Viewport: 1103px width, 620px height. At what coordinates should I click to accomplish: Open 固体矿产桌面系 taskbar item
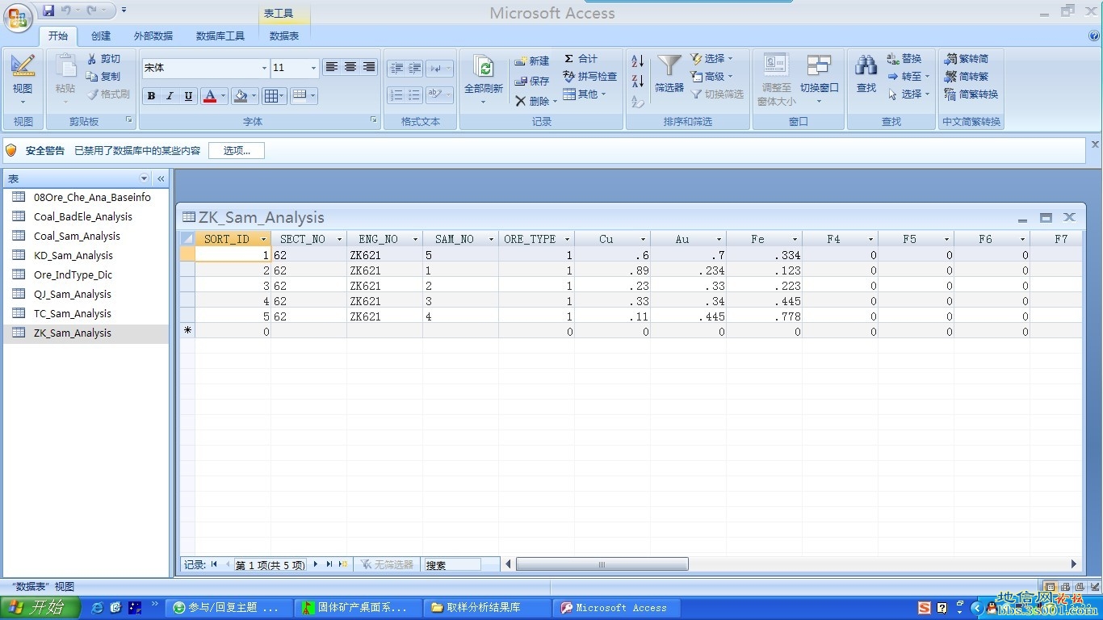pos(358,607)
